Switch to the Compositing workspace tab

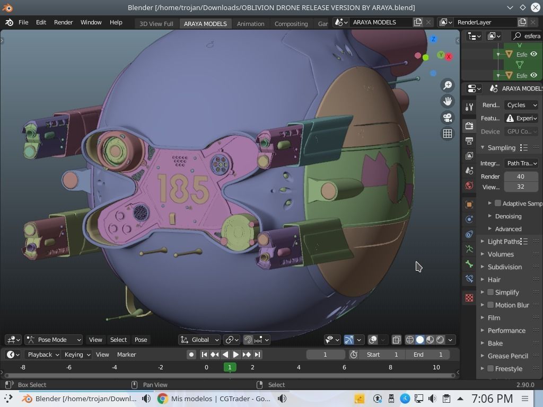pyautogui.click(x=291, y=23)
